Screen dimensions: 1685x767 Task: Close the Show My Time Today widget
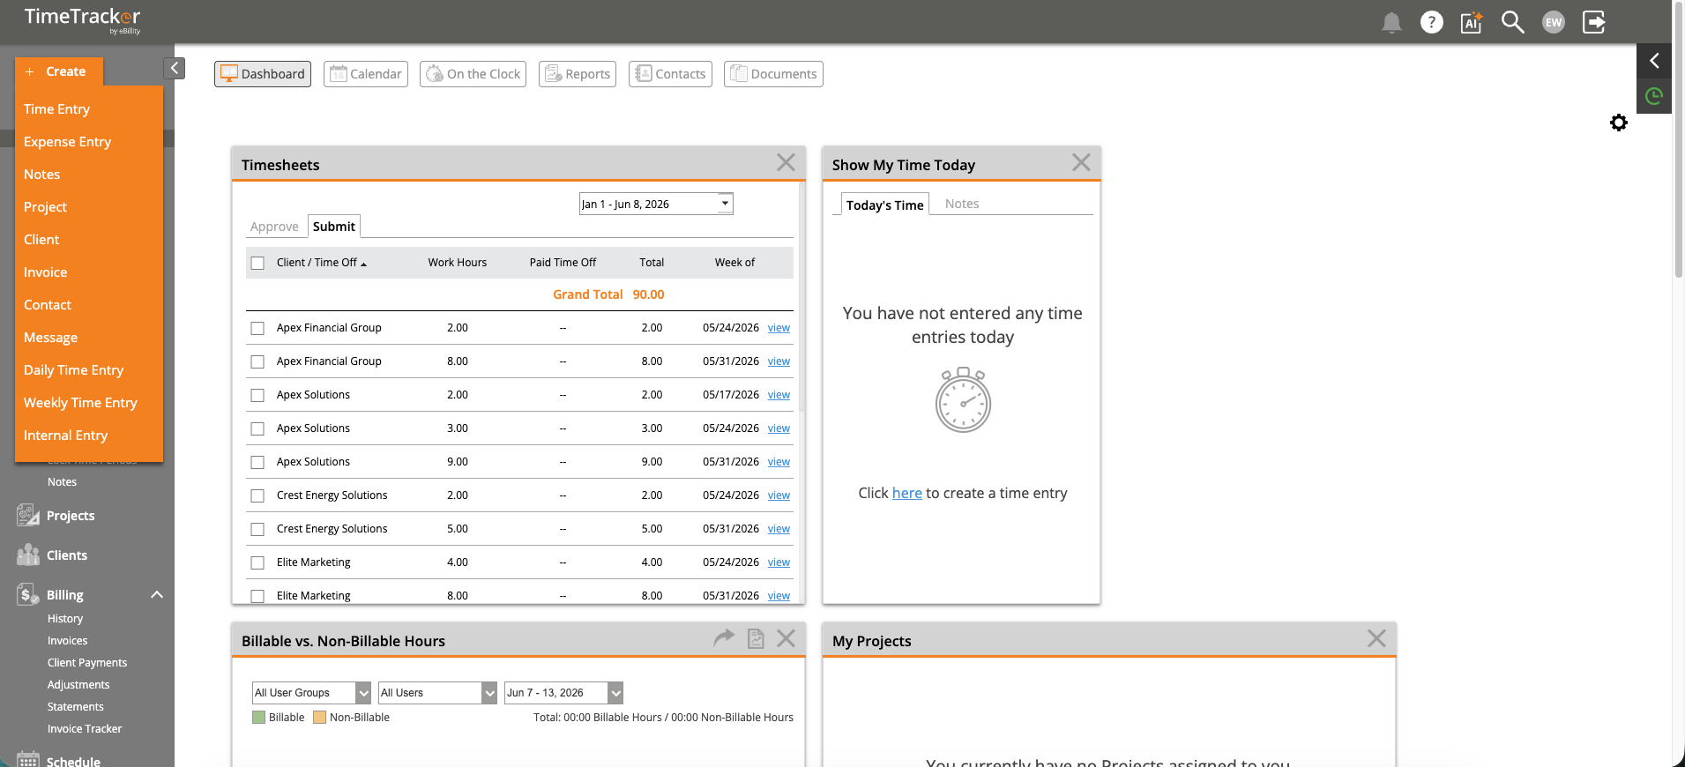point(1081,162)
